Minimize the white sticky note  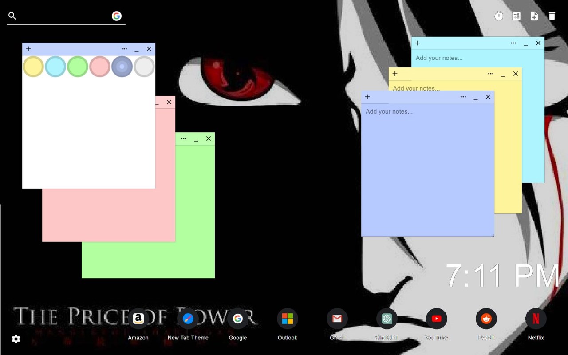click(137, 50)
